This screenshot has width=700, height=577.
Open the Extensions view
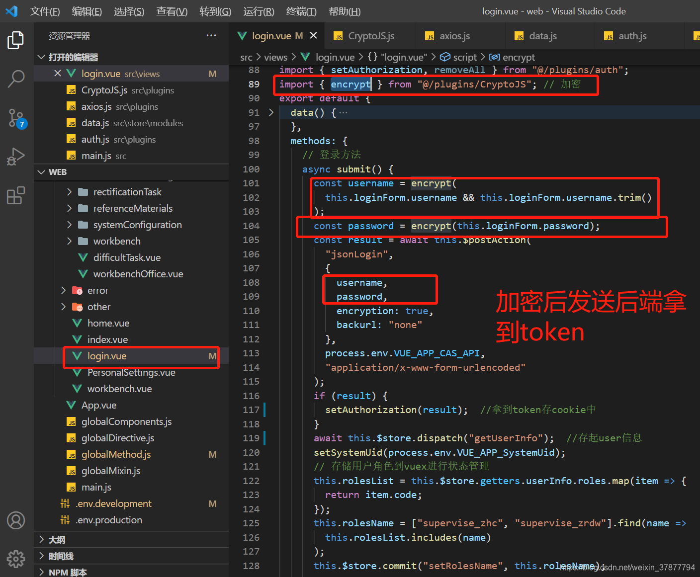click(16, 195)
